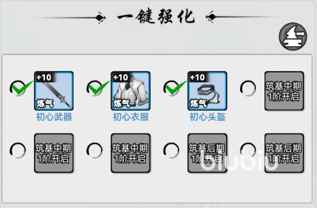Image resolution: width=317 pixels, height=208 pixels.
Task: Tap the anvil forge icon
Action: click(x=293, y=37)
